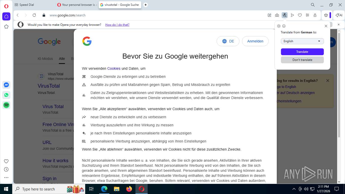Send translate feedback smiley icon
Screen dimensions: 345x194
point(284,26)
